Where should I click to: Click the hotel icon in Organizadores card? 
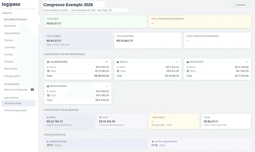point(48,95)
